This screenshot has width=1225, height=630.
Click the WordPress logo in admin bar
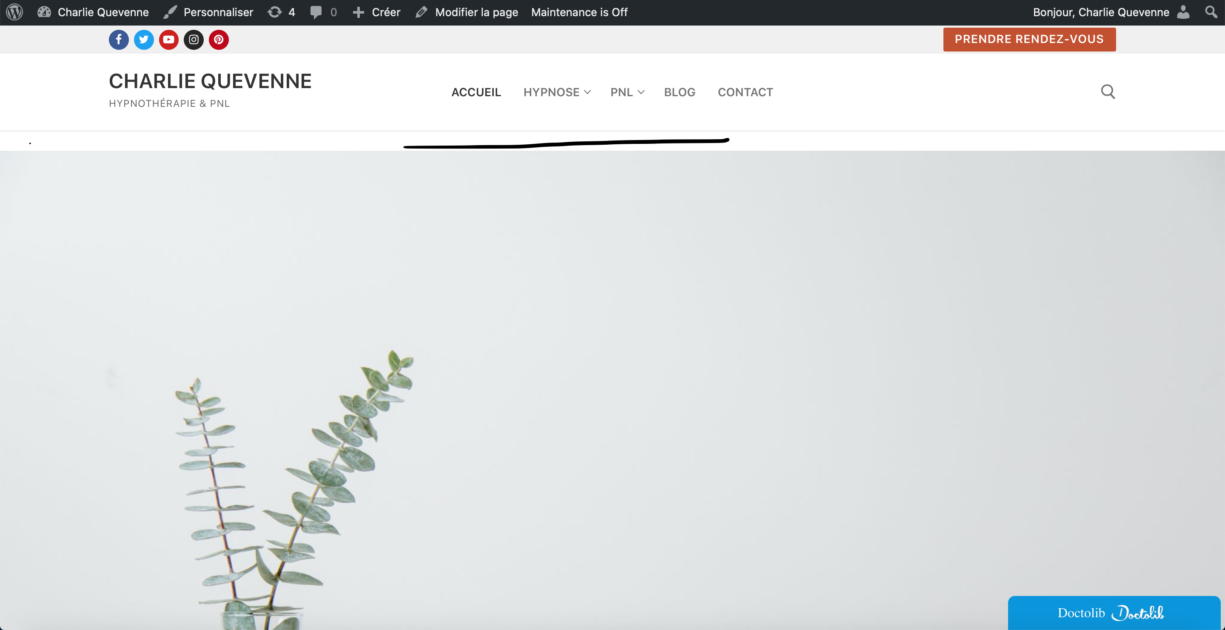pos(15,12)
